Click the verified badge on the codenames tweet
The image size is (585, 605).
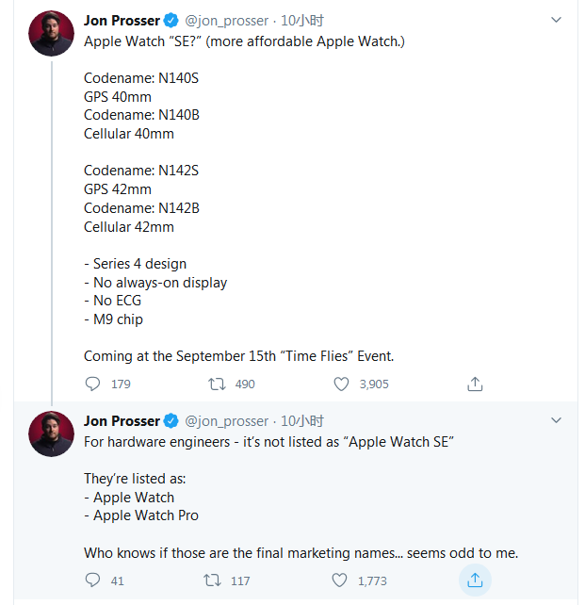tap(171, 20)
